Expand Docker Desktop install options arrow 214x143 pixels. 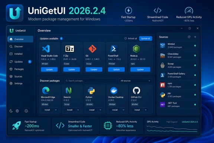pyautogui.click(x=123, y=110)
